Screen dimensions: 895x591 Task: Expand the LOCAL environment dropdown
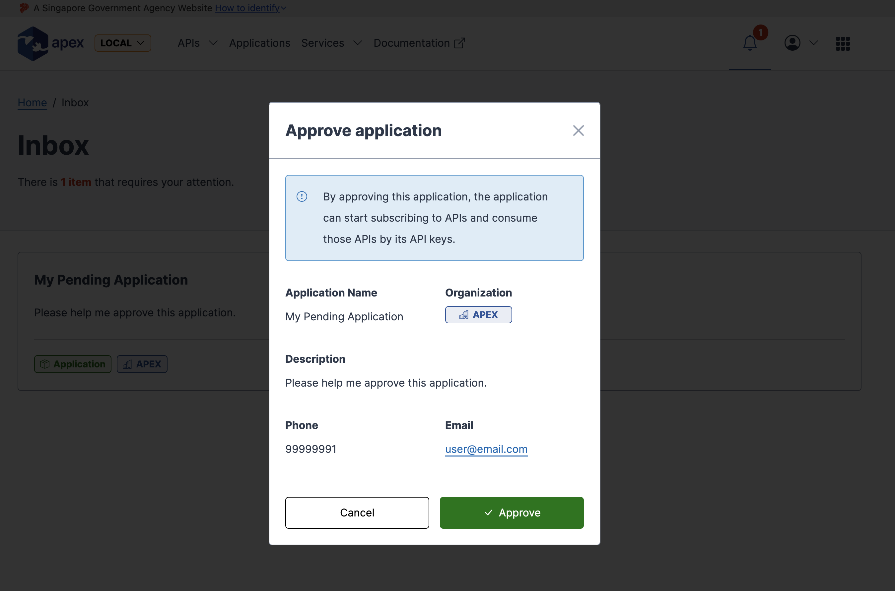[x=122, y=43]
